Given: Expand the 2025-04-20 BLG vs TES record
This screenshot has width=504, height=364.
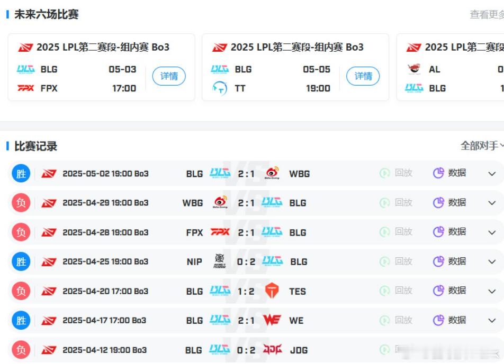Looking at the screenshot, I should click(x=492, y=291).
